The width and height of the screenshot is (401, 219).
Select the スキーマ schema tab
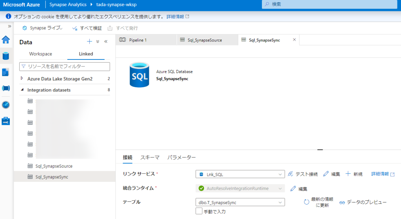(150, 158)
